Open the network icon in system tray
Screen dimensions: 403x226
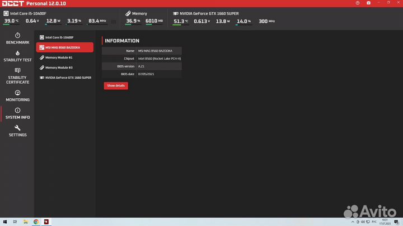tap(368, 222)
